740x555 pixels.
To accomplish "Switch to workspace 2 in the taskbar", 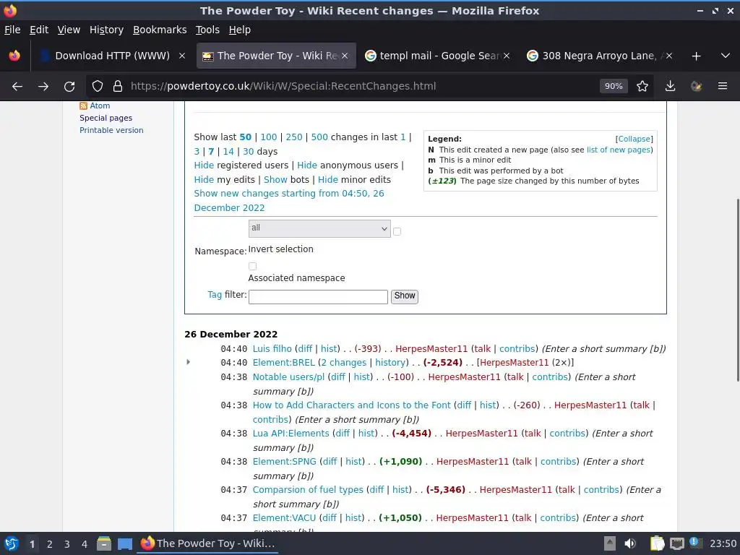I will point(50,544).
